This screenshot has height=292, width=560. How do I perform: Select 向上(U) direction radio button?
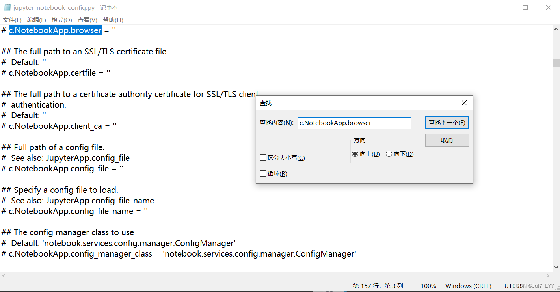tap(366, 154)
